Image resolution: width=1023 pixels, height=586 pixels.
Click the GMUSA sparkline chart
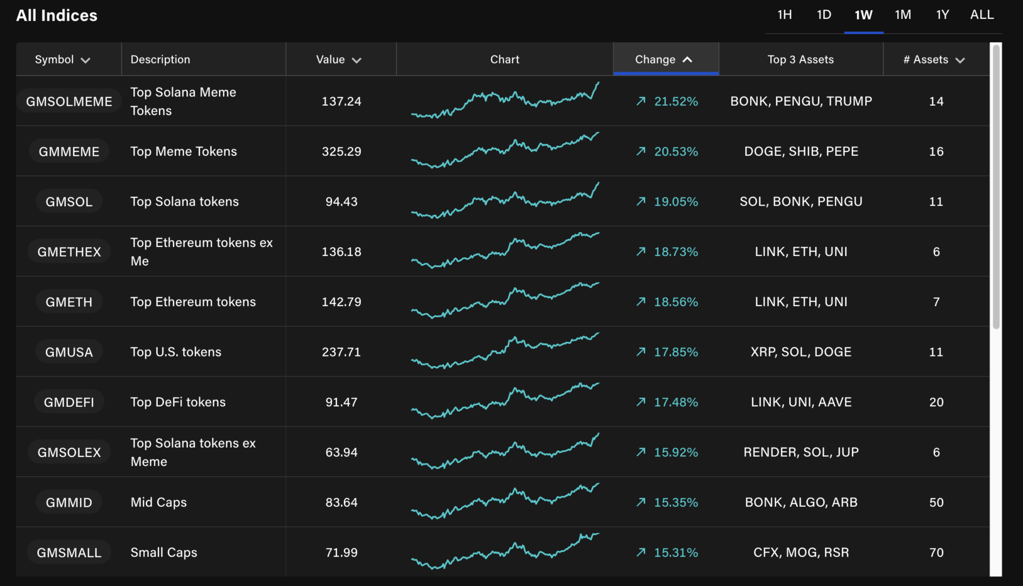point(505,351)
